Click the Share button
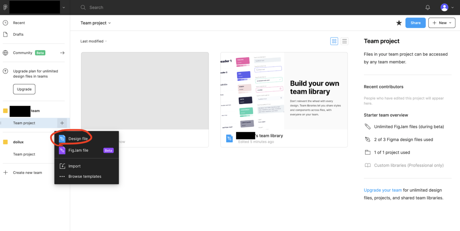This screenshot has width=460, height=231. coord(416,23)
